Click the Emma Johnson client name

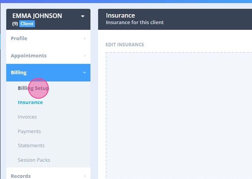point(37,16)
